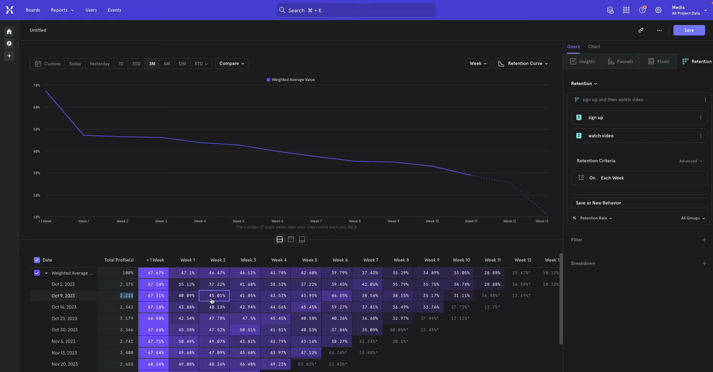The image size is (713, 372).
Task: Collapse the Weighted Average row chevron
Action: tap(46, 273)
